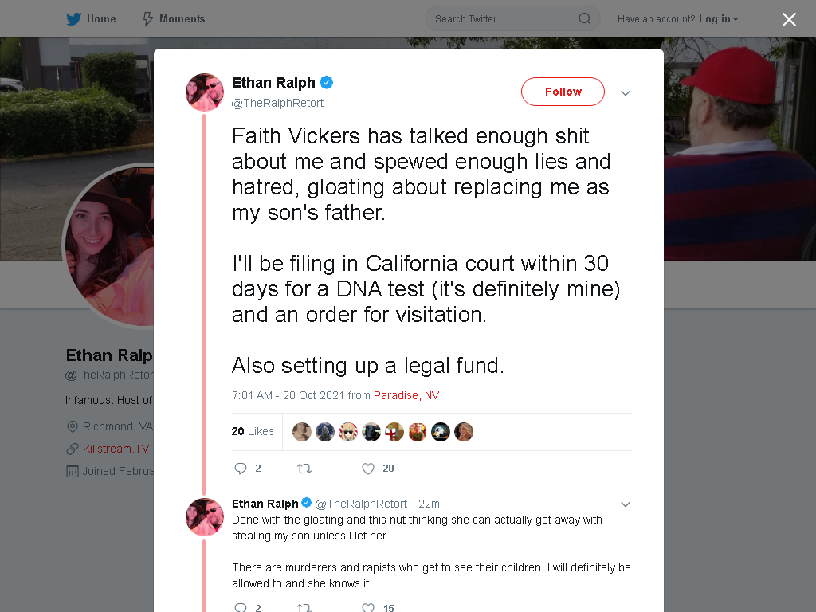Click the verified badge next to Ethan Ralph
The height and width of the screenshot is (612, 816).
326,82
